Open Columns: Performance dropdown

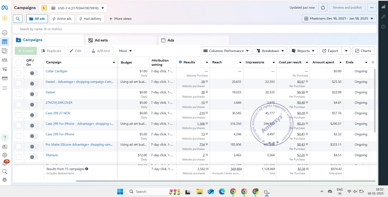(227, 51)
